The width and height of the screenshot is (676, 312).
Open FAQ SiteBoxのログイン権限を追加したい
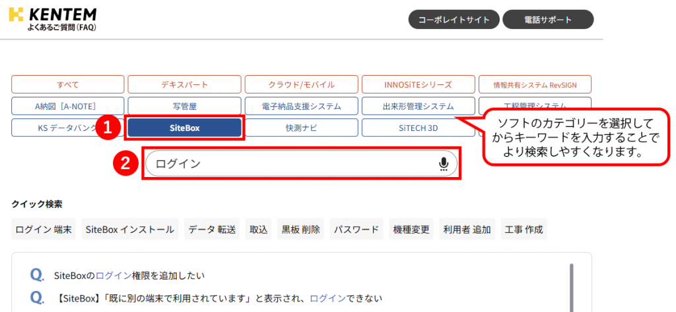(129, 276)
